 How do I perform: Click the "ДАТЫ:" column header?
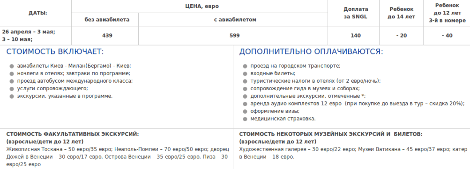point(38,13)
